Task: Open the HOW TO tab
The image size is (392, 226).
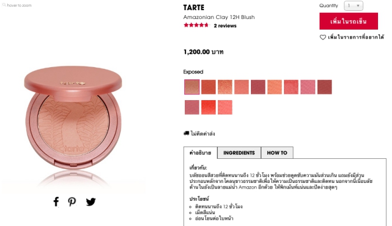Action: [x=277, y=153]
